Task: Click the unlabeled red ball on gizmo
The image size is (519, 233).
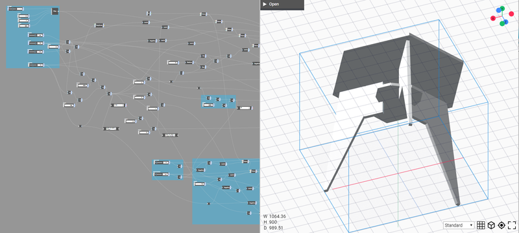Action: (x=511, y=14)
